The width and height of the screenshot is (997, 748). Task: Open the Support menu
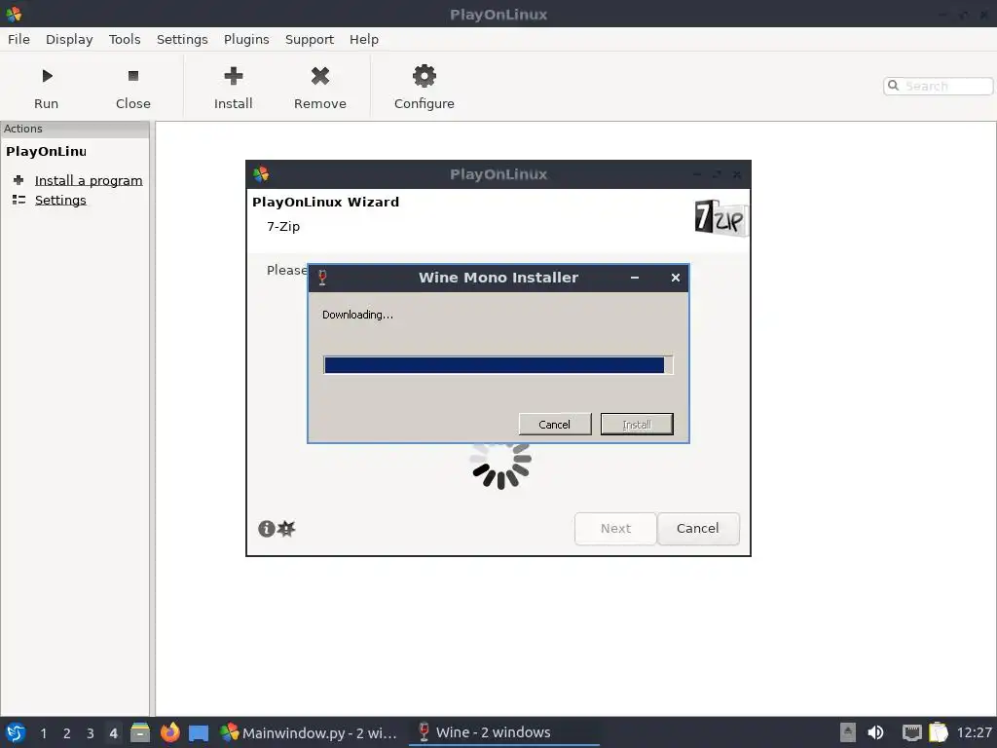309,39
